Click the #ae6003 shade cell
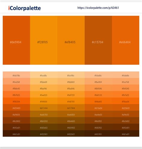Screen dimensions: 142x149 (71, 114)
